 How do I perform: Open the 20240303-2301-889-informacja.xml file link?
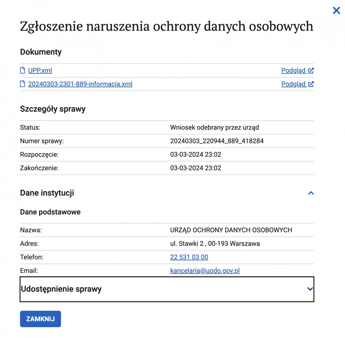click(x=80, y=84)
